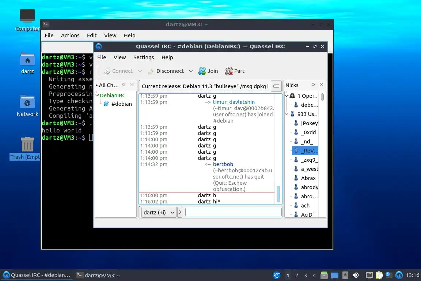The width and height of the screenshot is (421, 281).
Task: Open the Disconnect dropdown arrow
Action: pyautogui.click(x=191, y=71)
